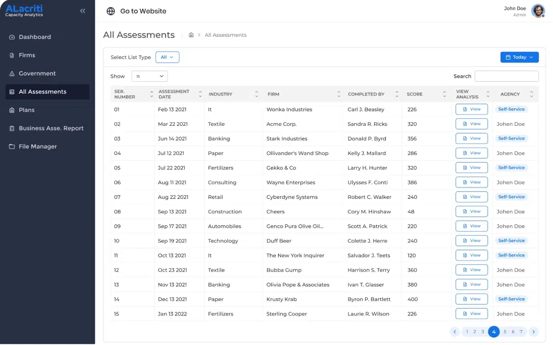Click the Search input field

coord(506,76)
